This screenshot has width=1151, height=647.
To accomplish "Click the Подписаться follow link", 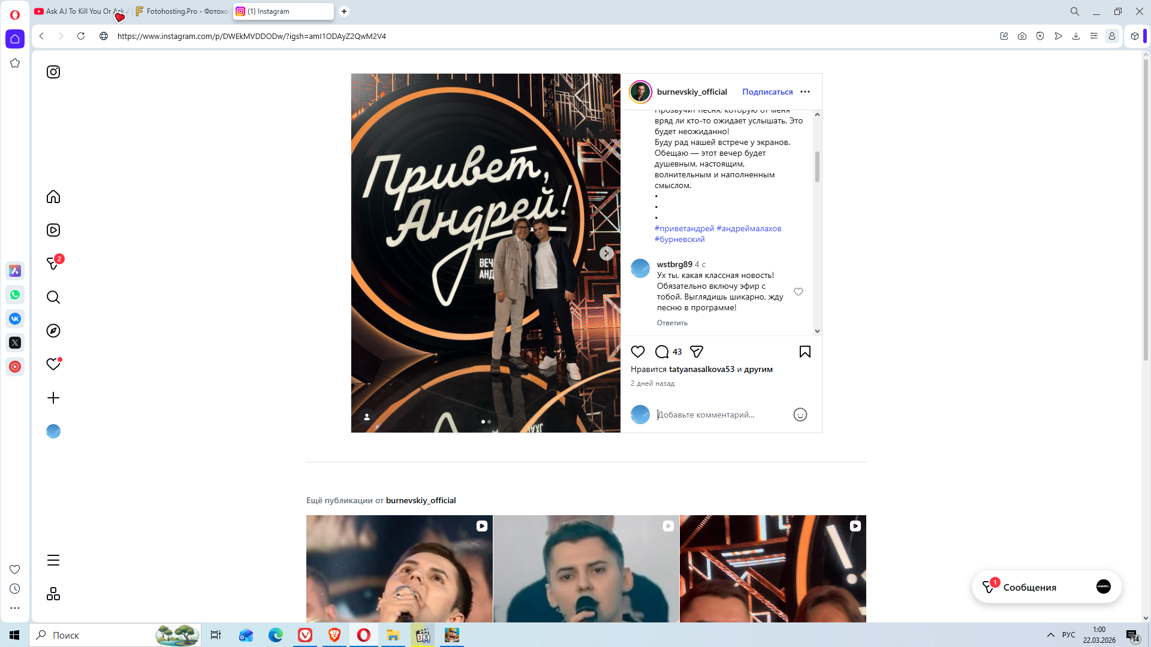I will (767, 92).
